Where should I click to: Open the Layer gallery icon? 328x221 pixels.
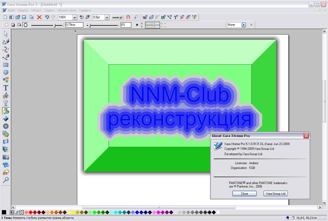(151, 17)
